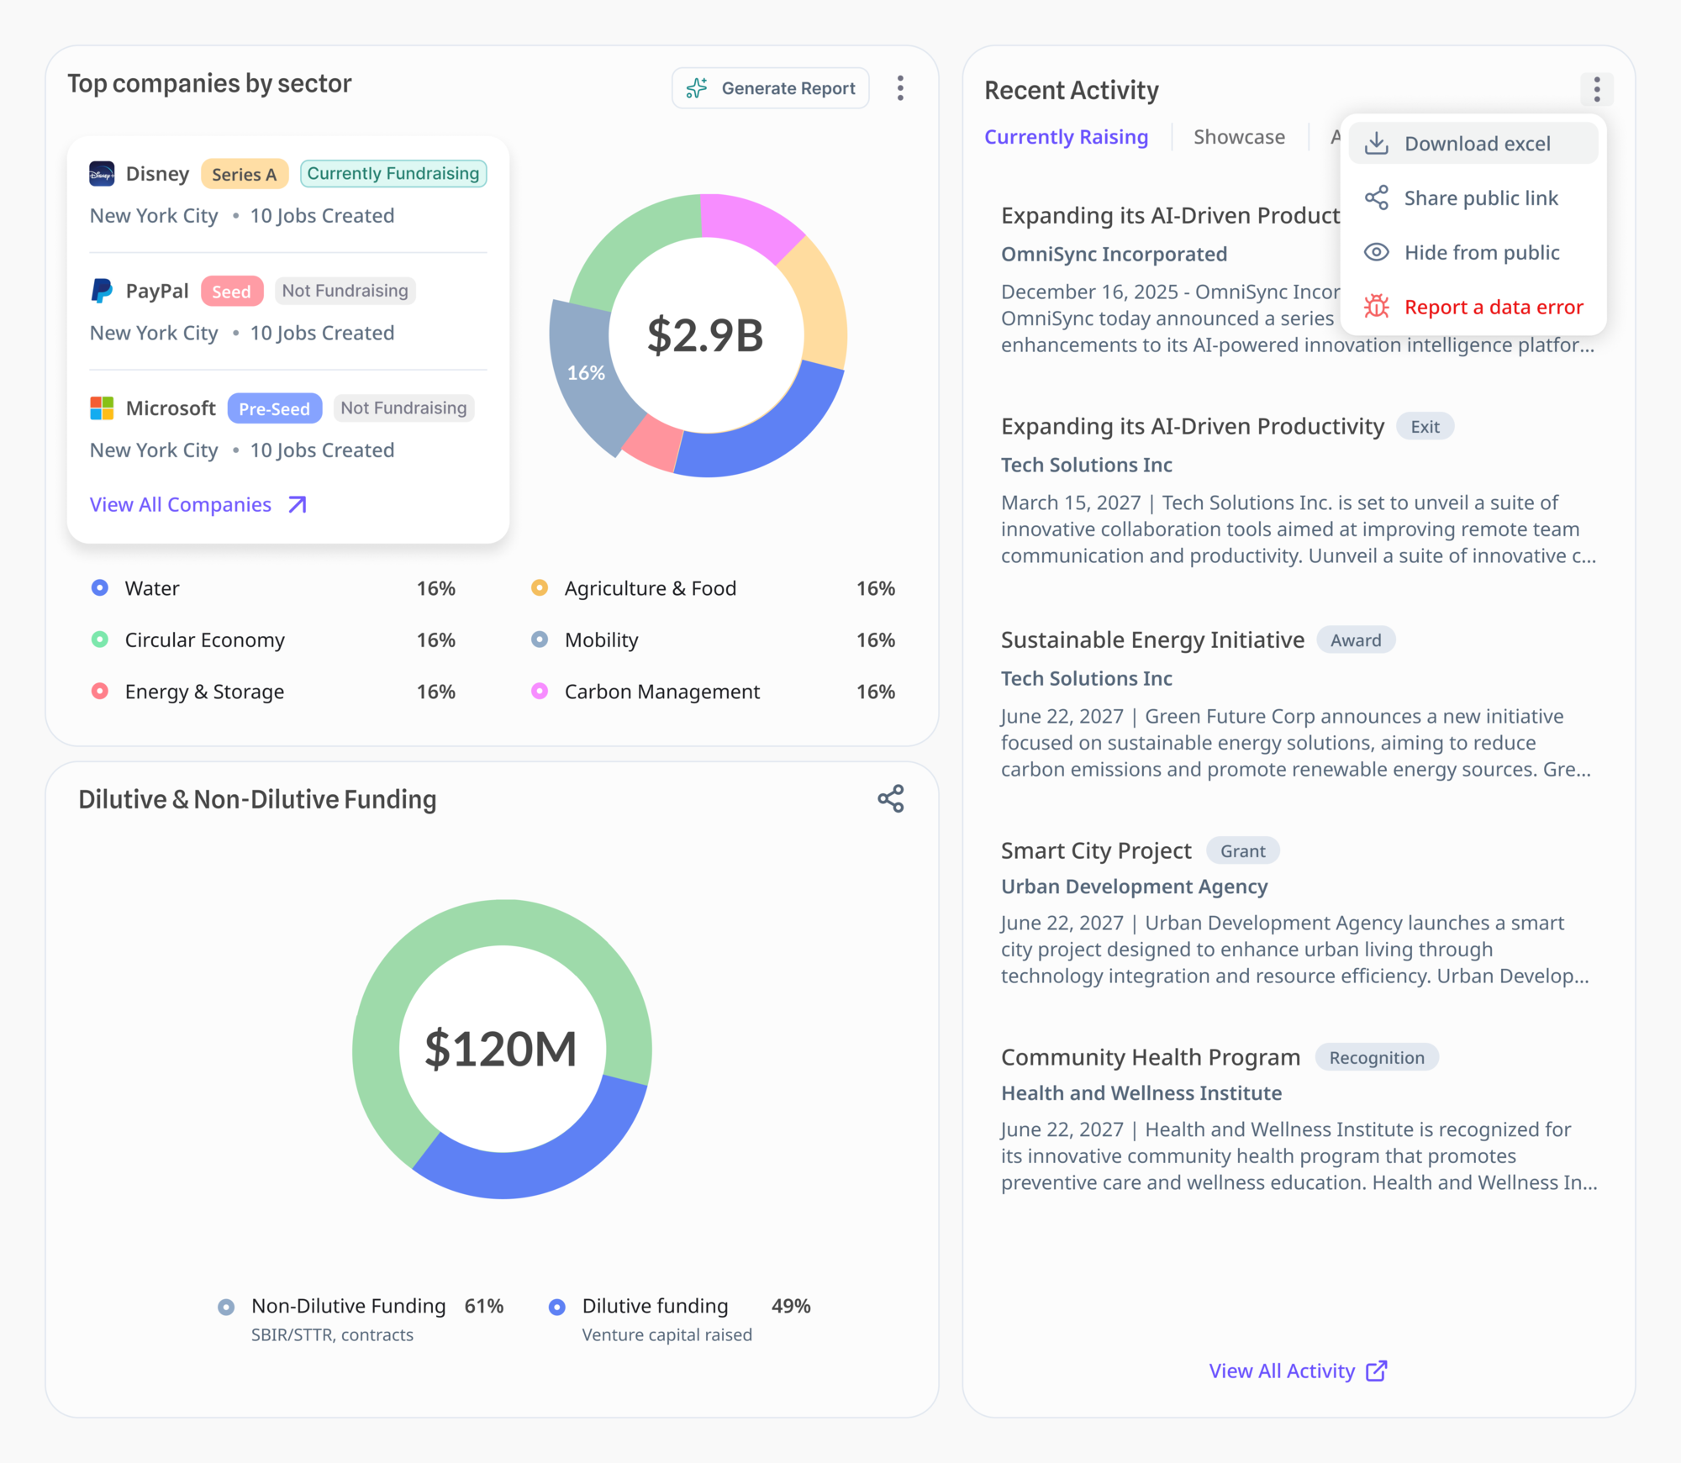Click the Disney logo icon
The height and width of the screenshot is (1463, 1681).
click(x=102, y=174)
